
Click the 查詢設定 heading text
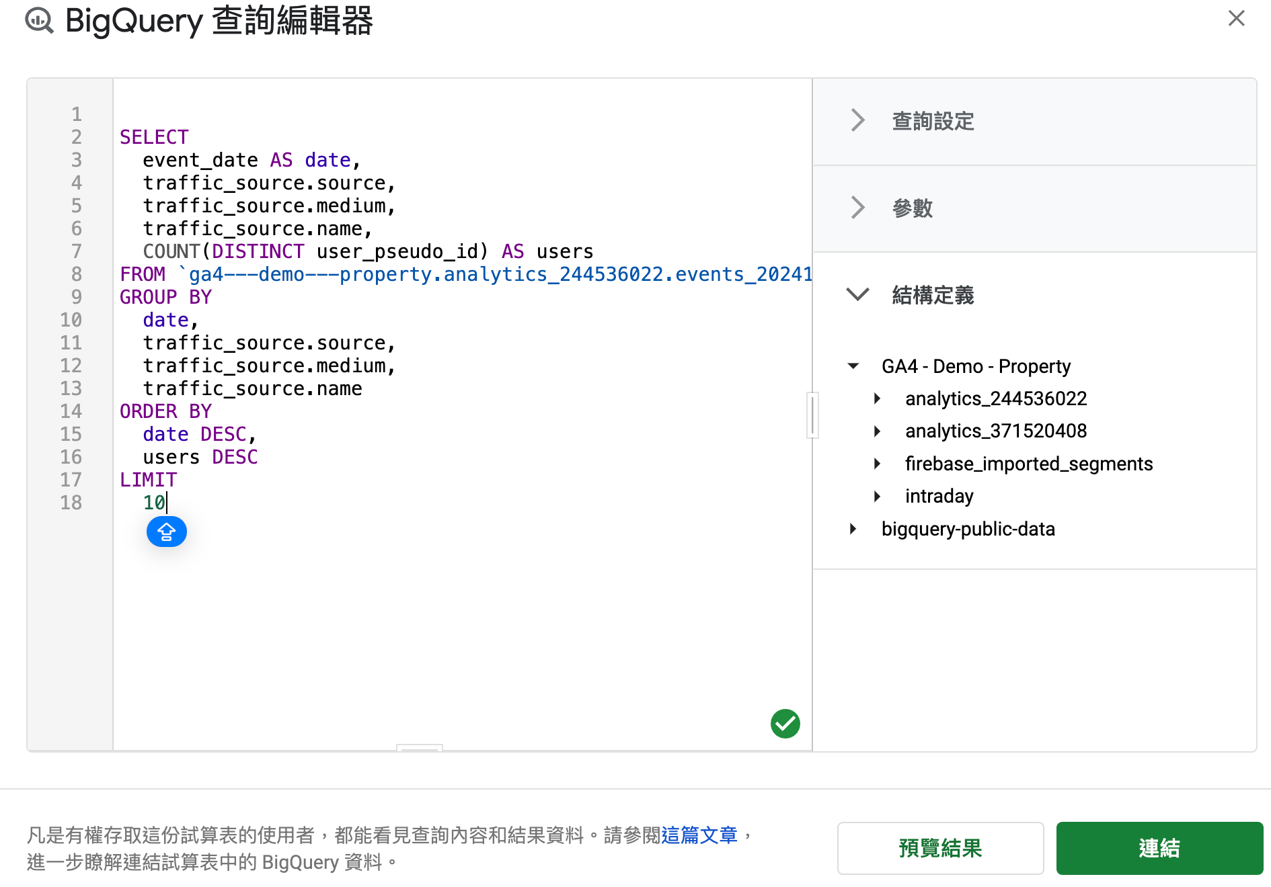coord(933,121)
